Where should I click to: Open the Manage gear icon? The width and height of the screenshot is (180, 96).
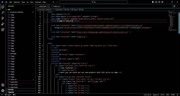(x=3, y=91)
